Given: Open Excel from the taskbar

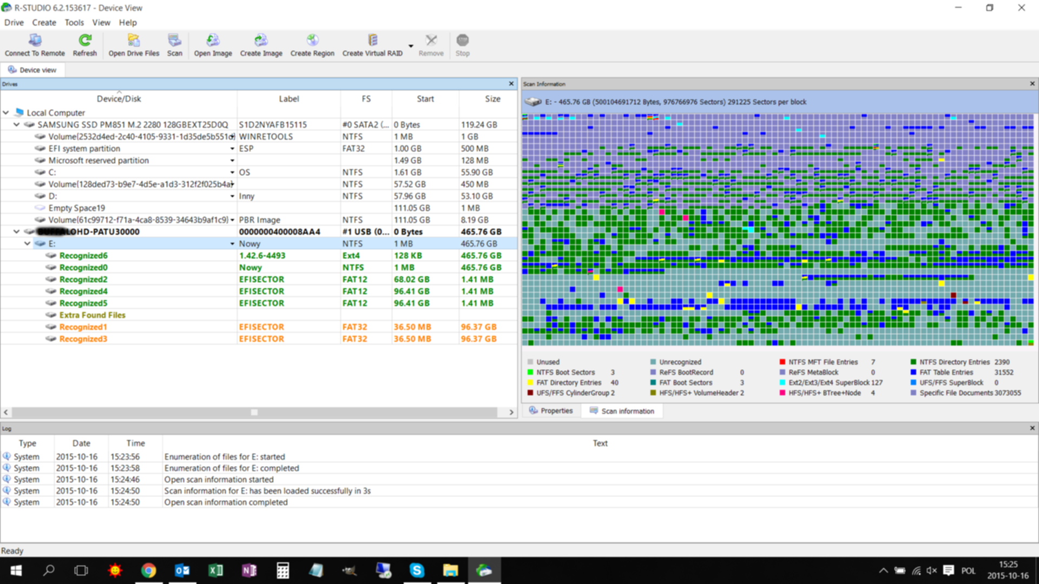Looking at the screenshot, I should (x=215, y=570).
